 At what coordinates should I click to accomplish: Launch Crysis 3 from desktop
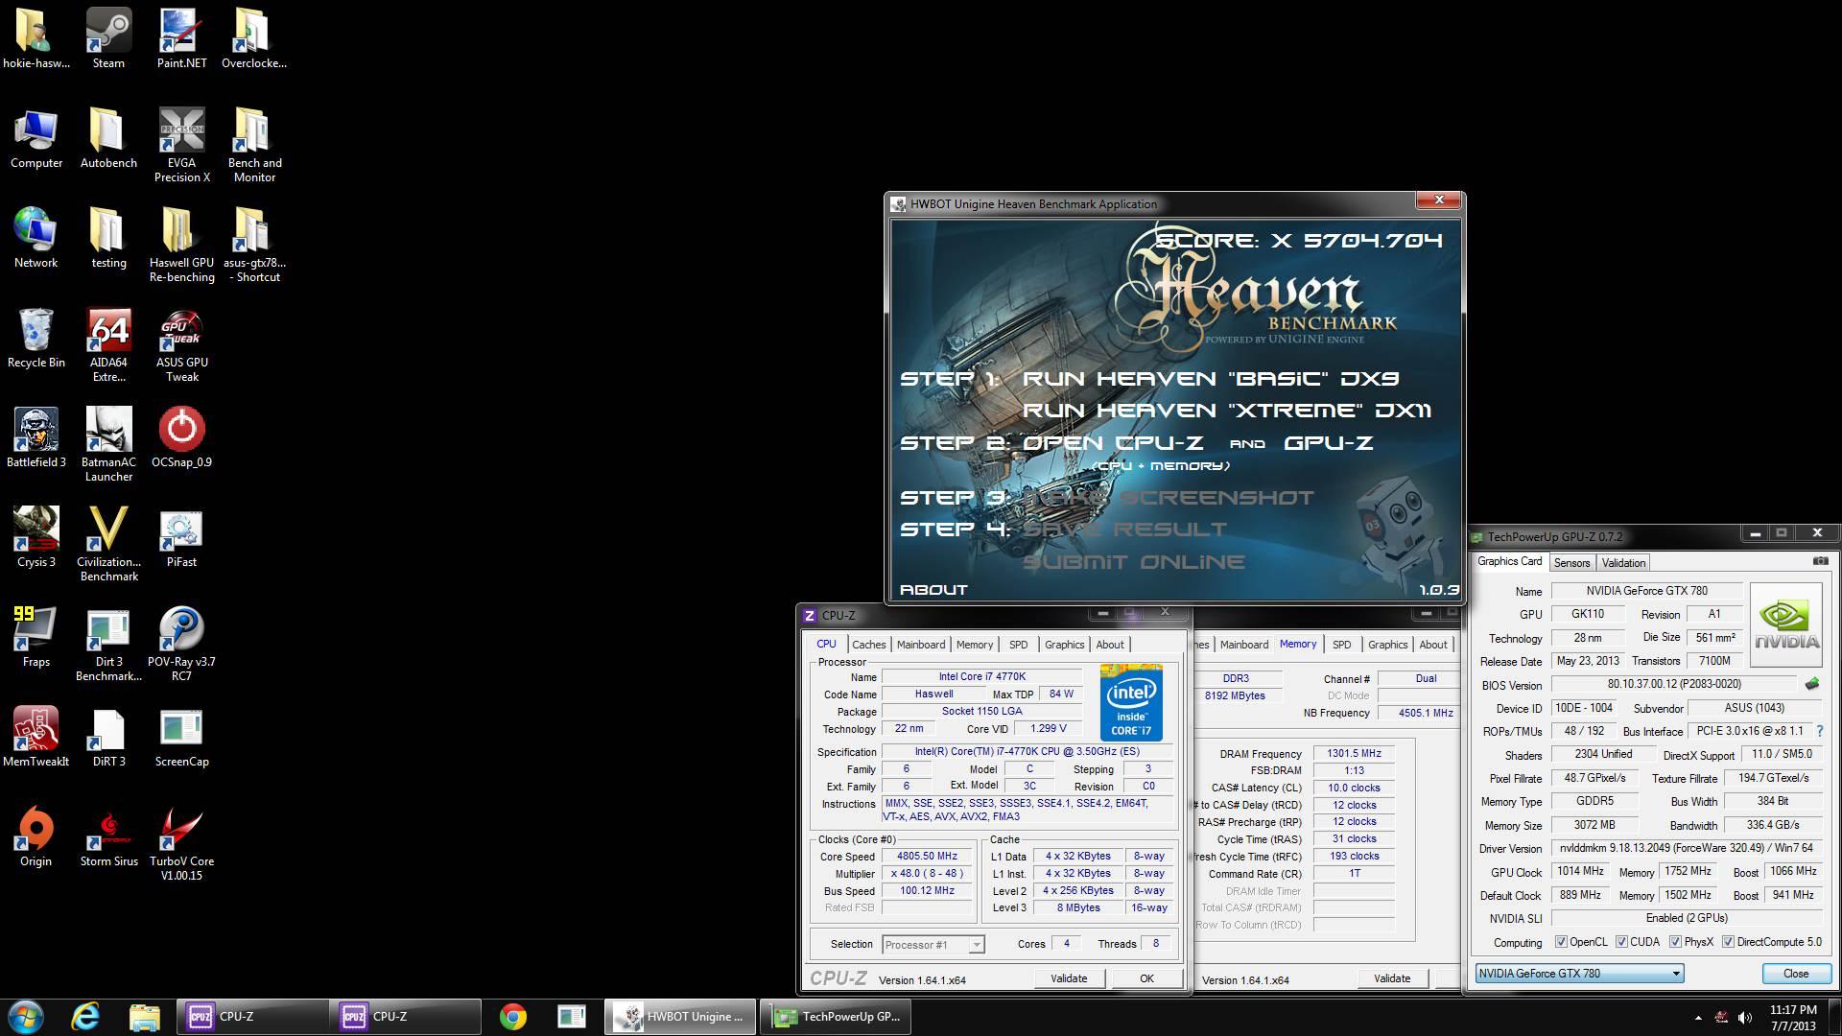click(x=35, y=536)
